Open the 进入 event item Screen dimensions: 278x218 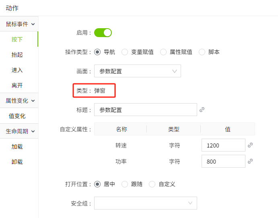coord(17,70)
